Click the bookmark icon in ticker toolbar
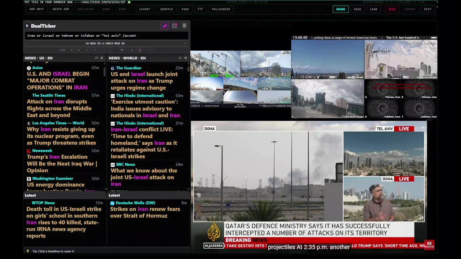 pyautogui.click(x=132, y=50)
